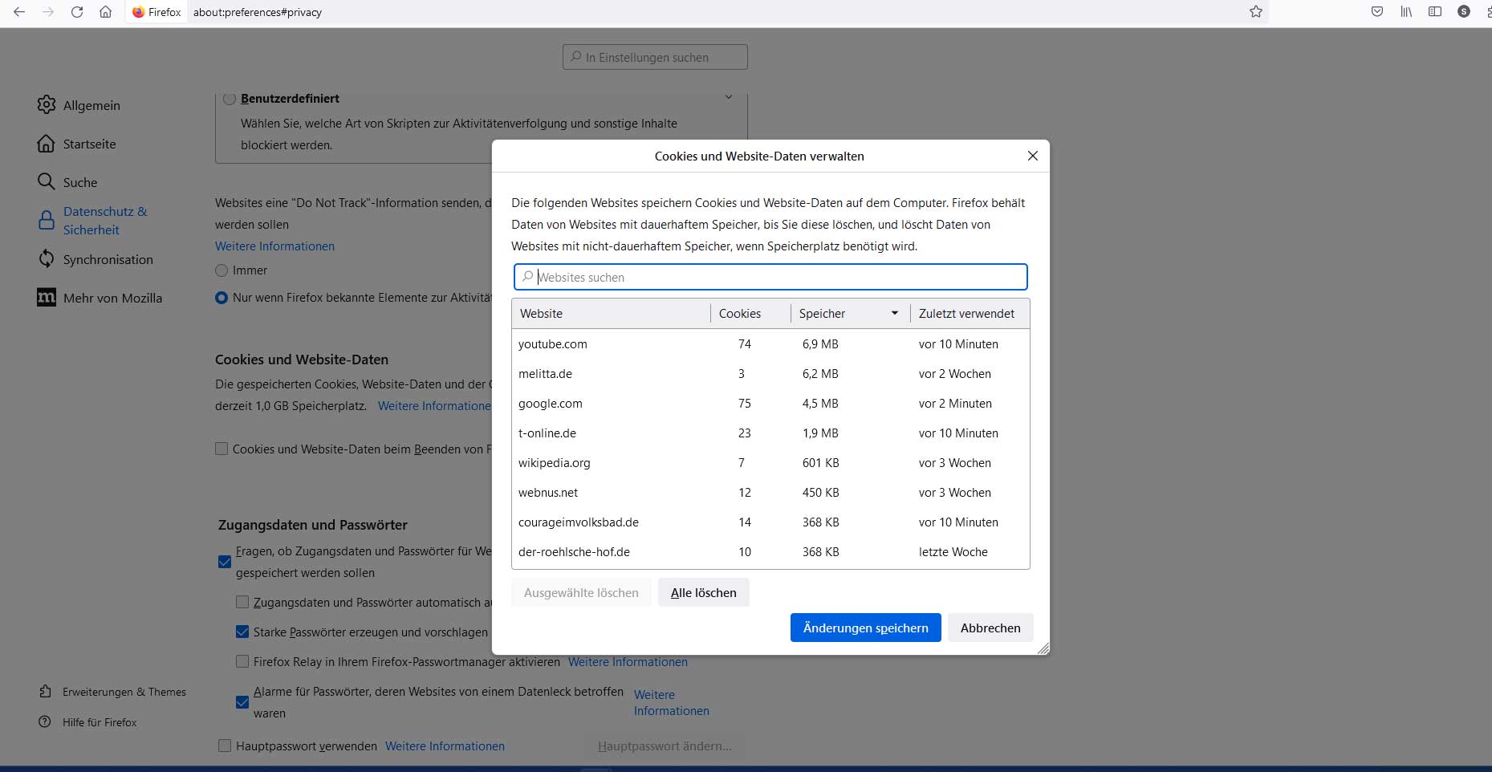
Task: Toggle Zugangsdaten automatisch ausfüllen checkbox
Action: point(242,602)
